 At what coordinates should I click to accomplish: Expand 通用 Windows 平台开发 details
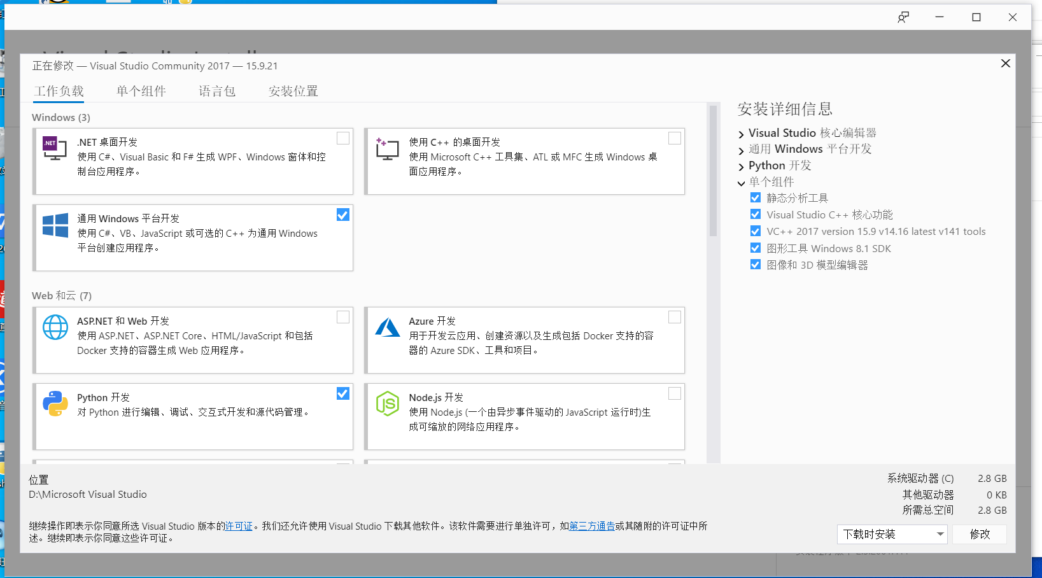pyautogui.click(x=742, y=150)
